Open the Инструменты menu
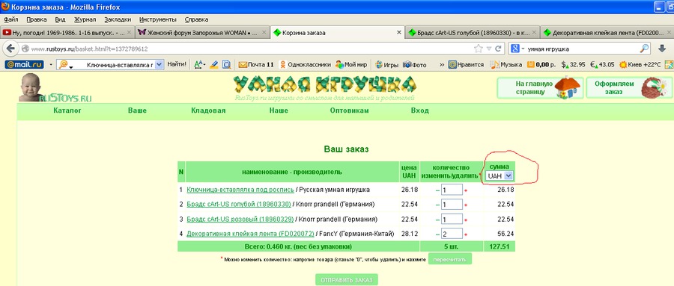Image resolution: width=674 pixels, height=286 pixels. 158,19
